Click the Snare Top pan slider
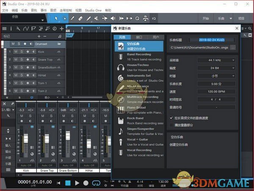 47,105
